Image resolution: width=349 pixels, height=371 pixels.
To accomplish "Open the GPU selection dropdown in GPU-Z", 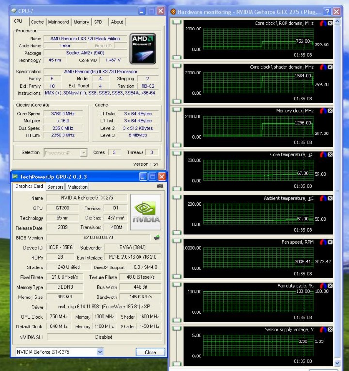I will click(100, 352).
